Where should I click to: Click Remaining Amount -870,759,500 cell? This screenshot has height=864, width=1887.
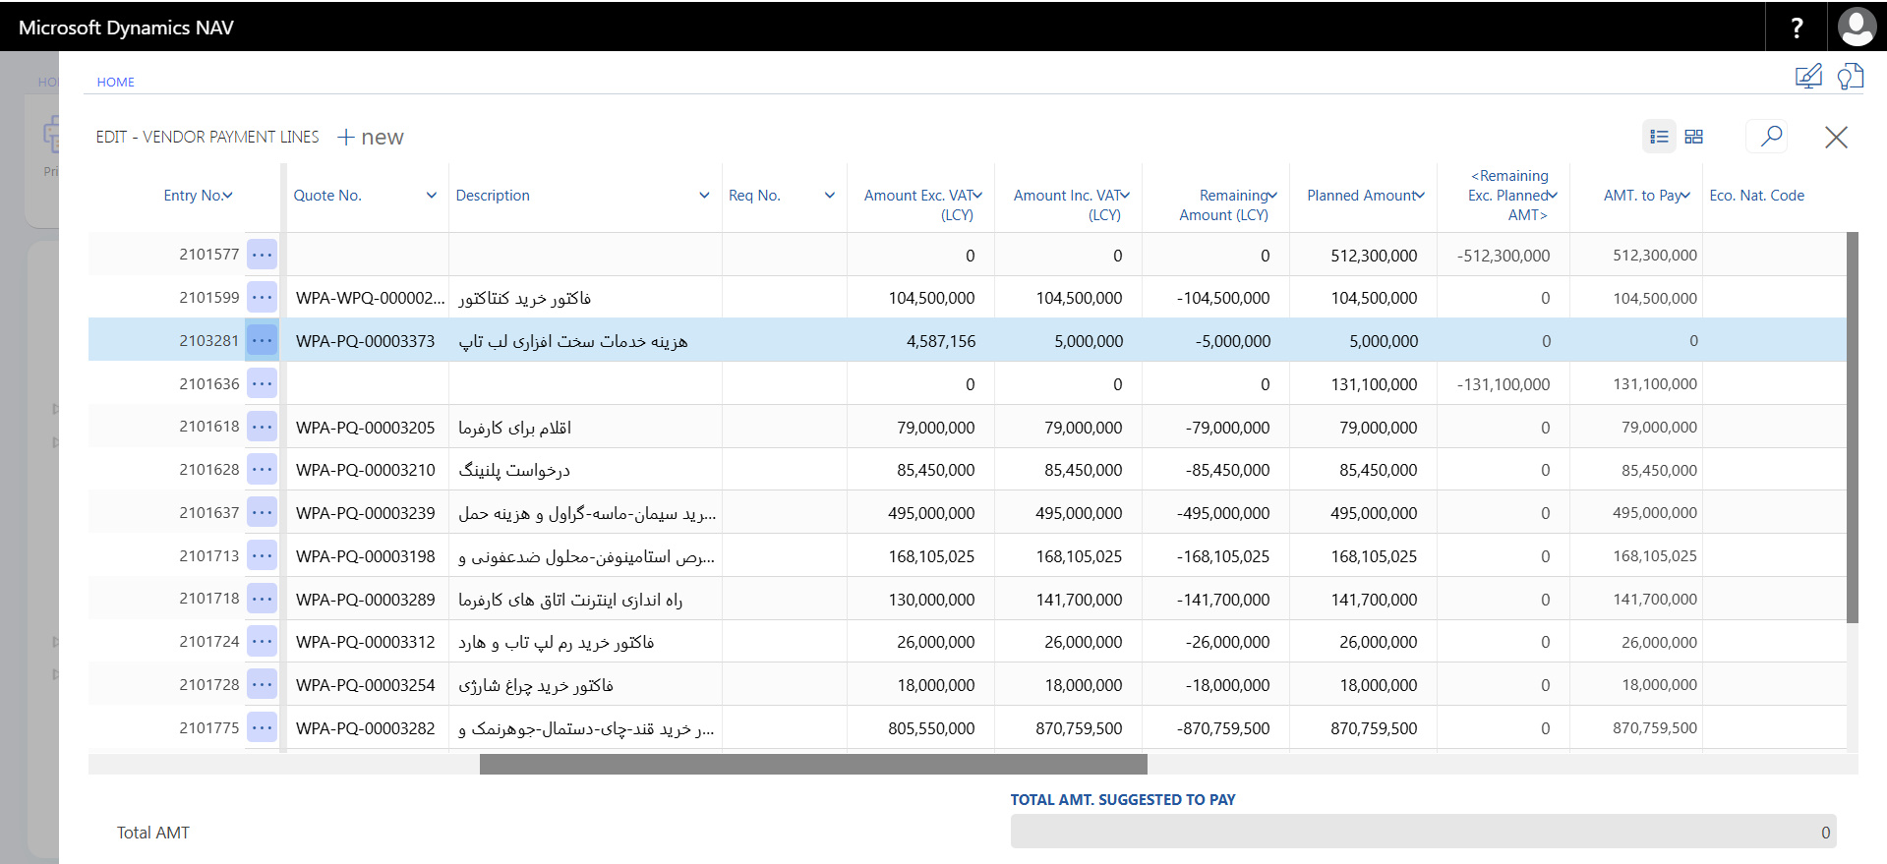coord(1223,728)
